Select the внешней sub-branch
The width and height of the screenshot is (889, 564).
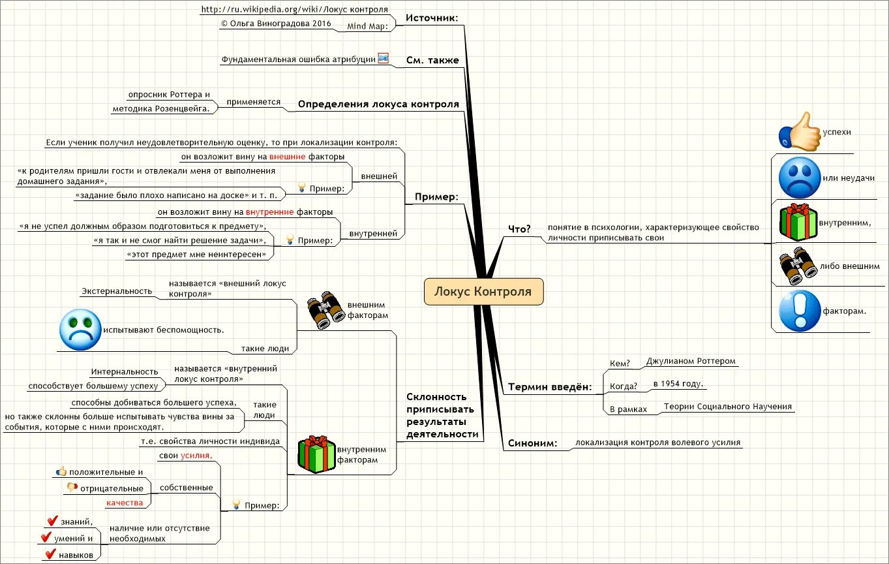point(378,176)
